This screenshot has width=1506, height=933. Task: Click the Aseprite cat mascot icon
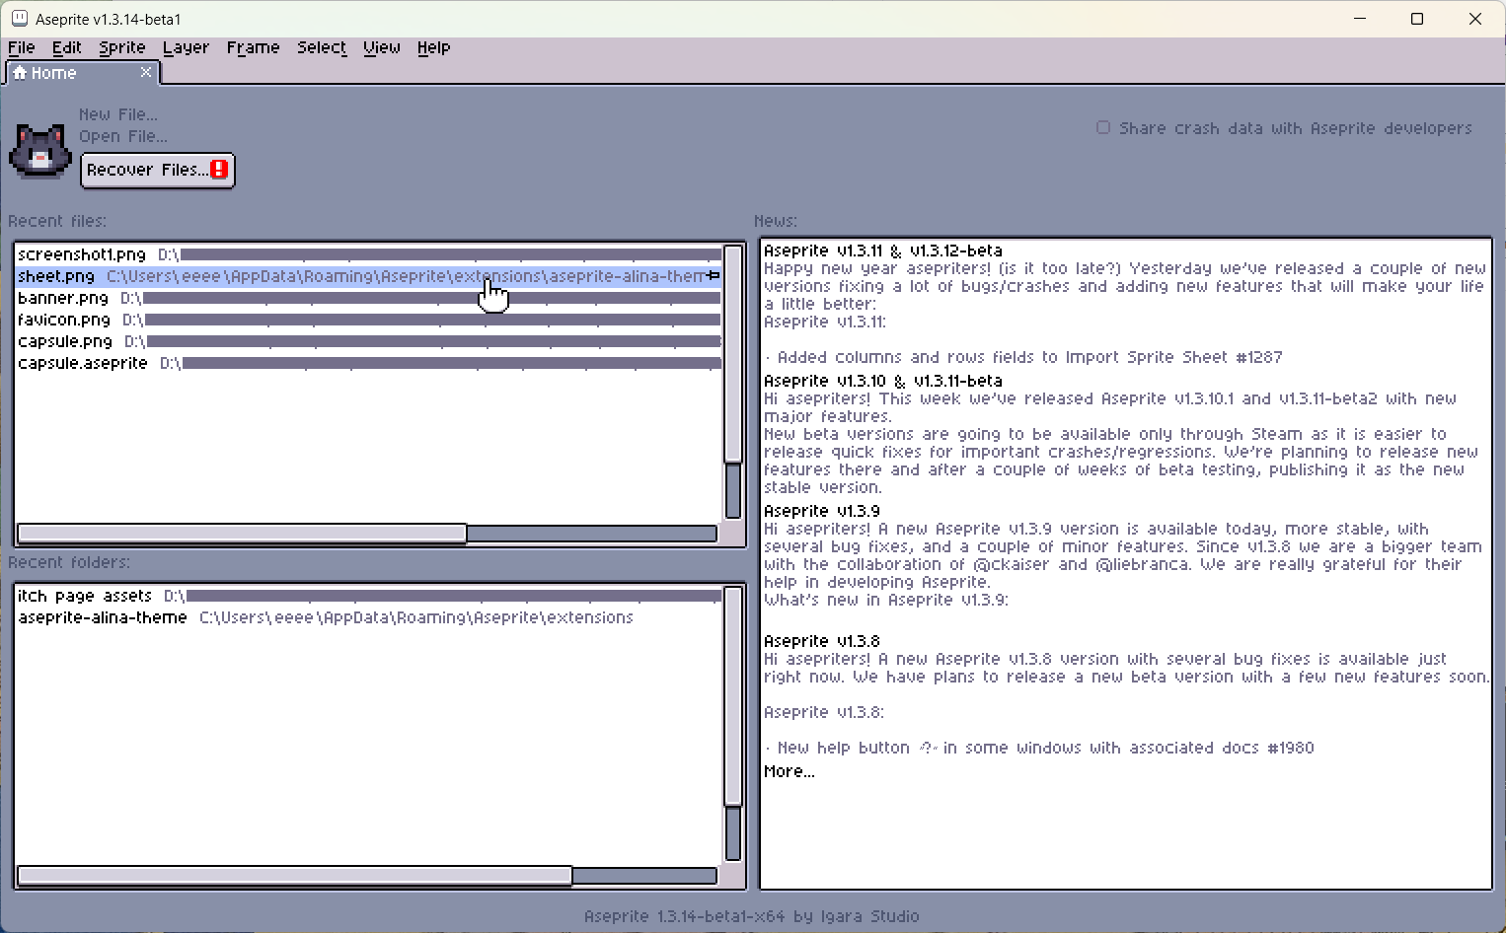point(40,151)
